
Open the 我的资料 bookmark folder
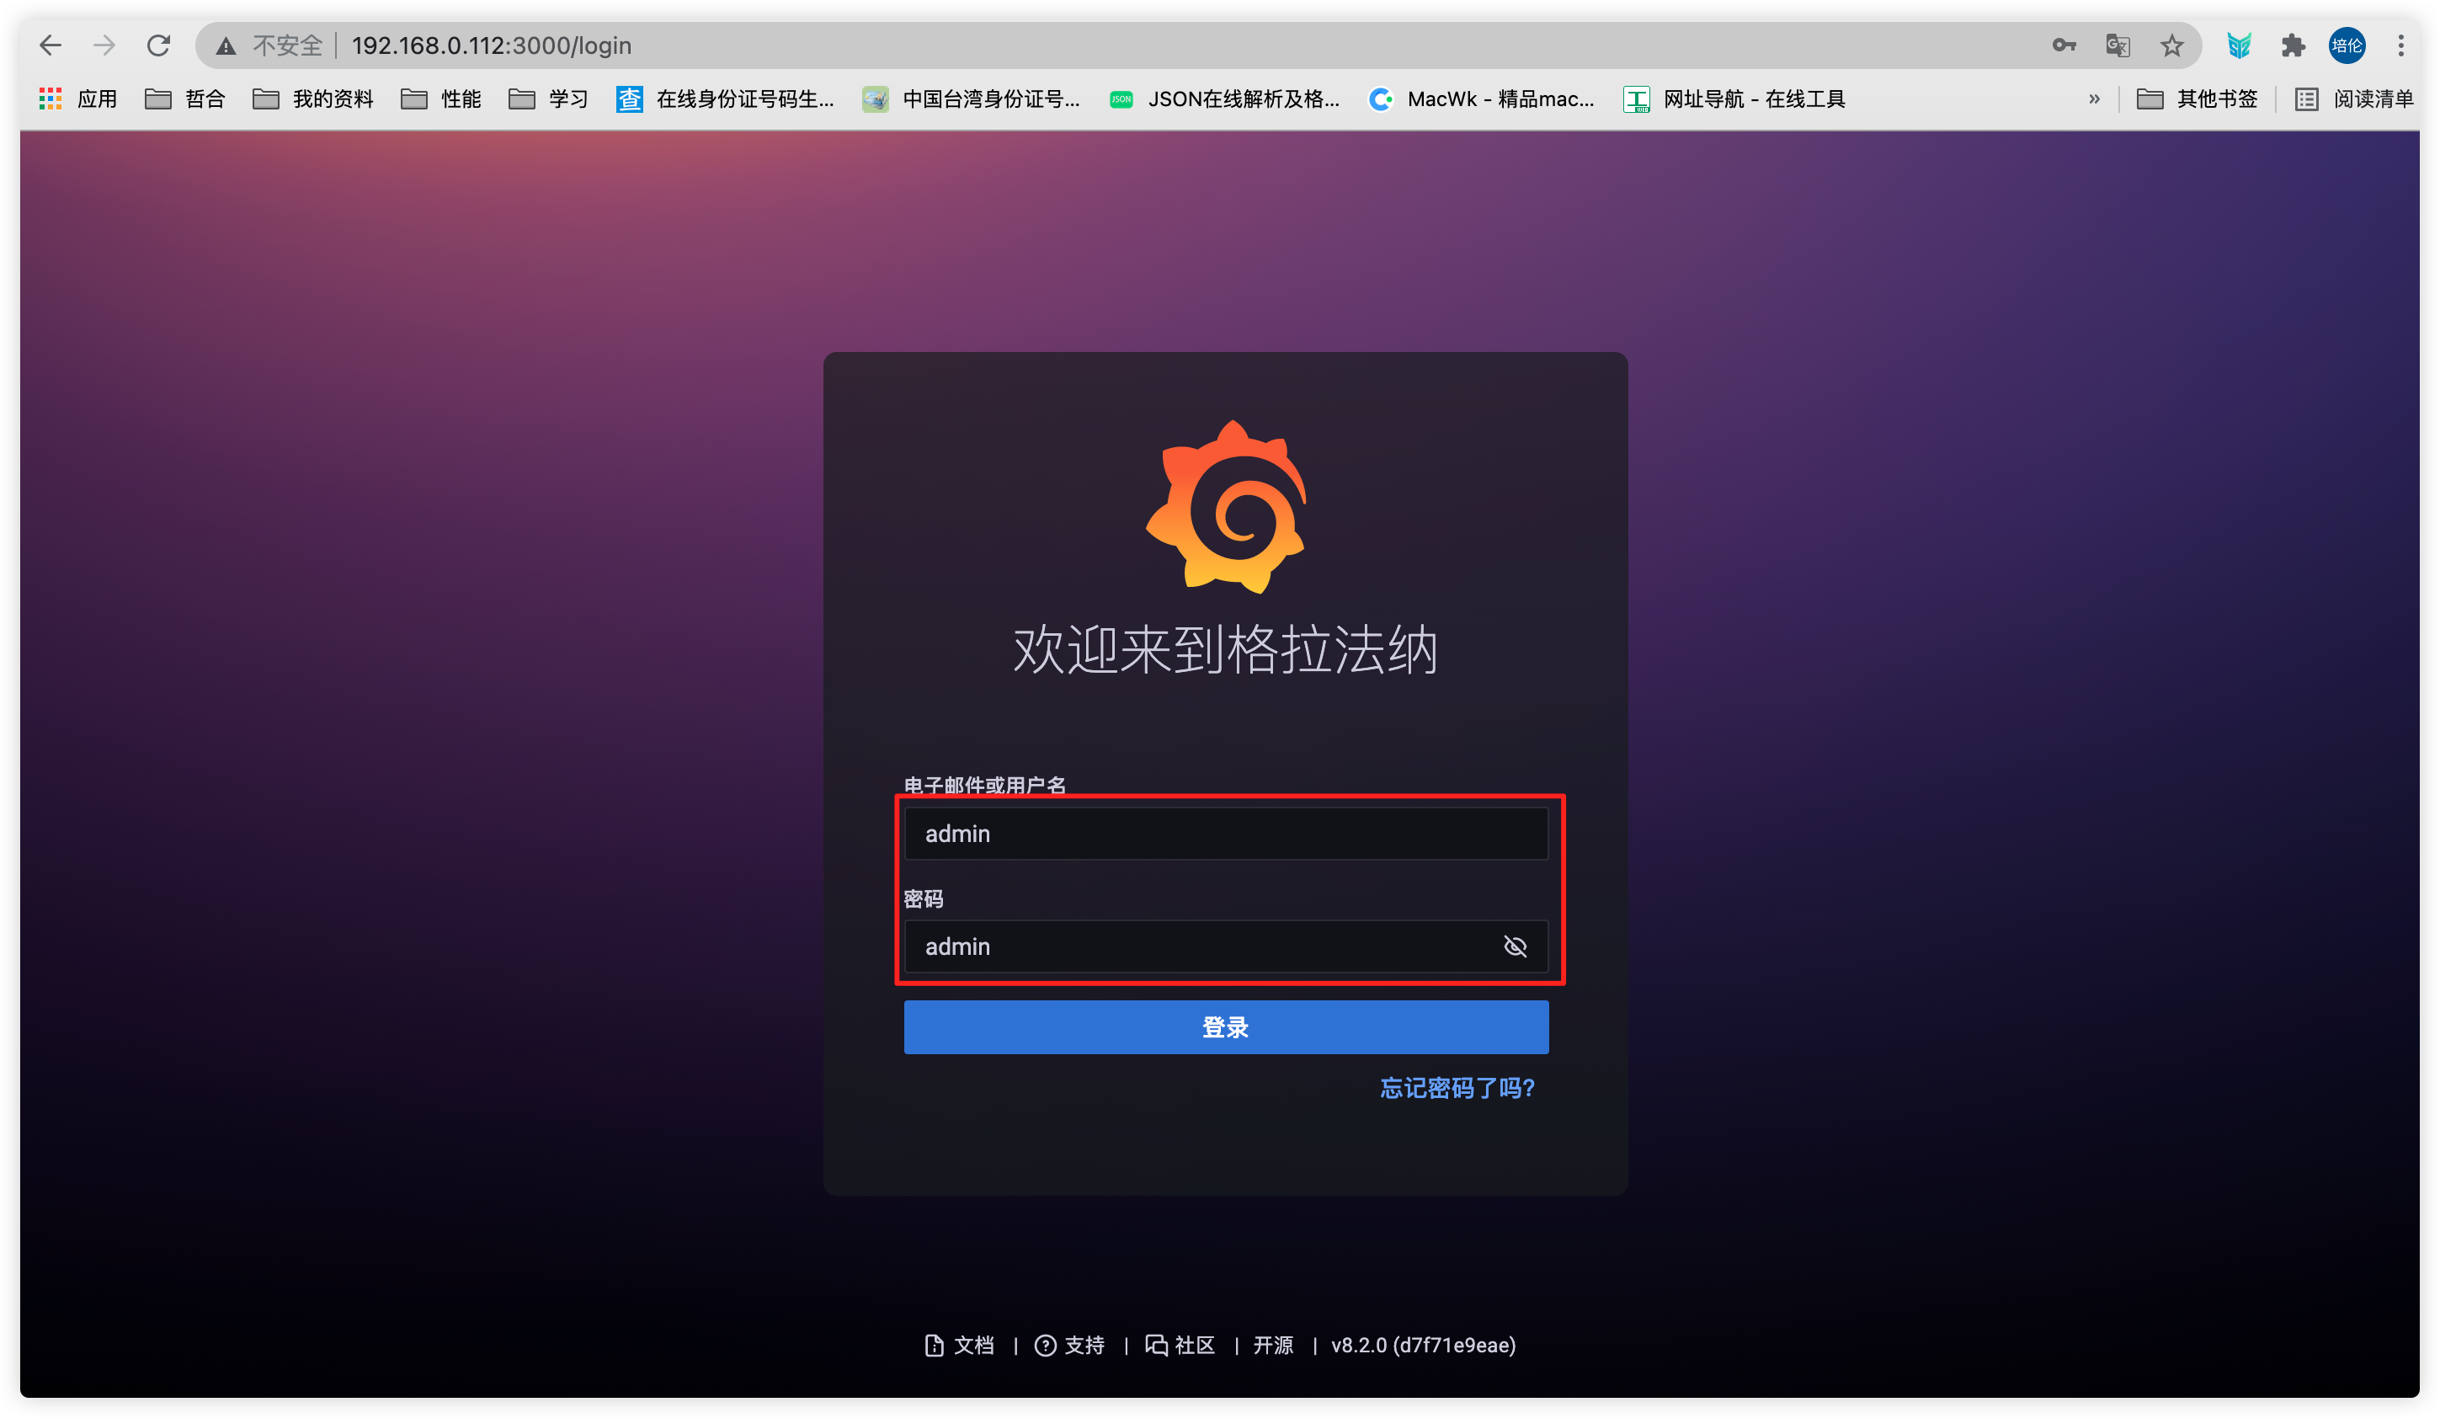coord(312,99)
